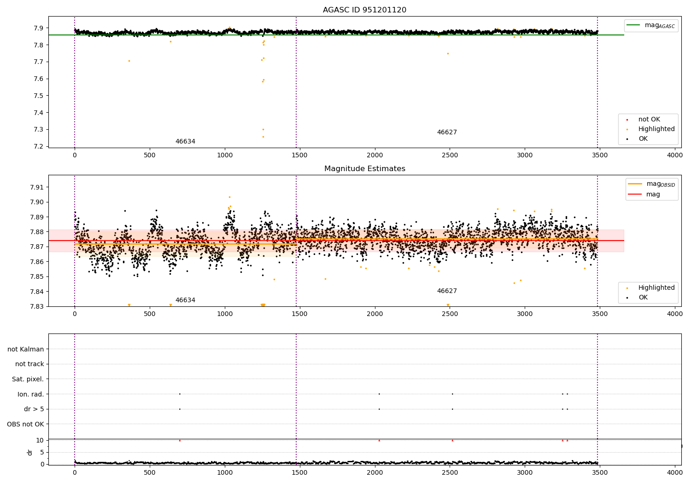Click the 'Ion. rad.' axis label
Screen dimensions: 691x483
click(31, 394)
